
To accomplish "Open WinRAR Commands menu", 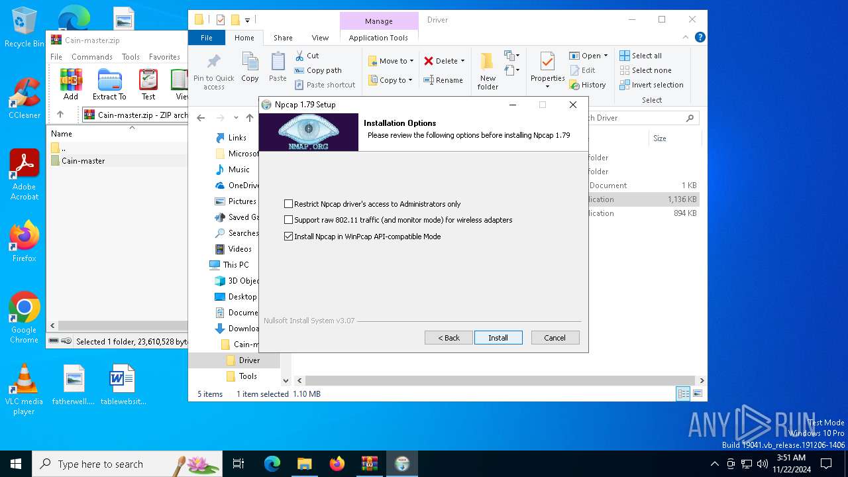I will pos(91,57).
